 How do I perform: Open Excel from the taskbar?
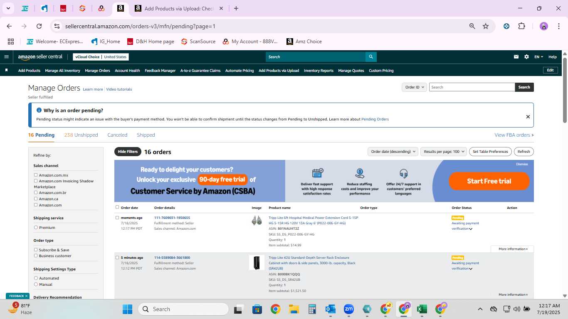point(422,309)
